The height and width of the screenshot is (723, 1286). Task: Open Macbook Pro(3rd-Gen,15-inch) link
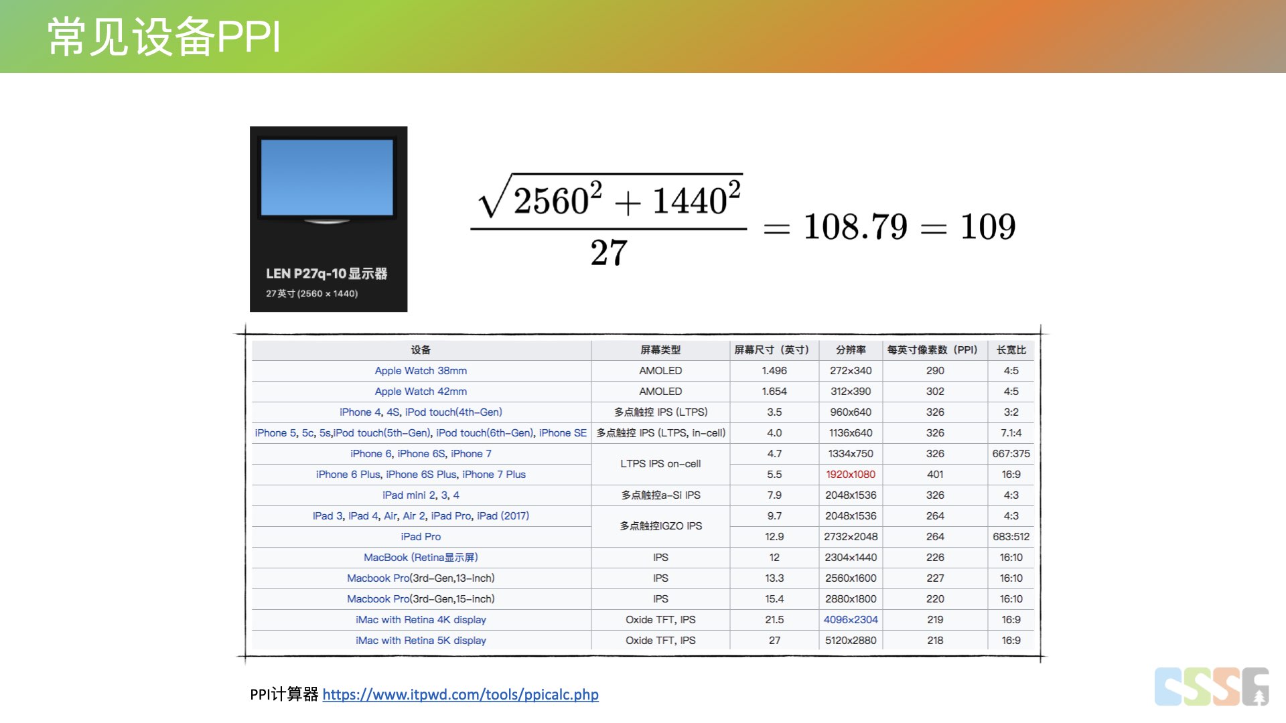pos(421,599)
